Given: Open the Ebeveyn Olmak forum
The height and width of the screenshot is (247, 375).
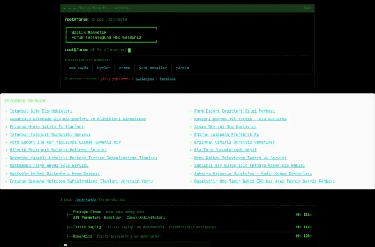Looking at the screenshot, I should coord(87,212).
